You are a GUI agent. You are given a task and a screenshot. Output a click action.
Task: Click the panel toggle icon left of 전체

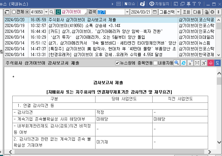(x=7, y=12)
